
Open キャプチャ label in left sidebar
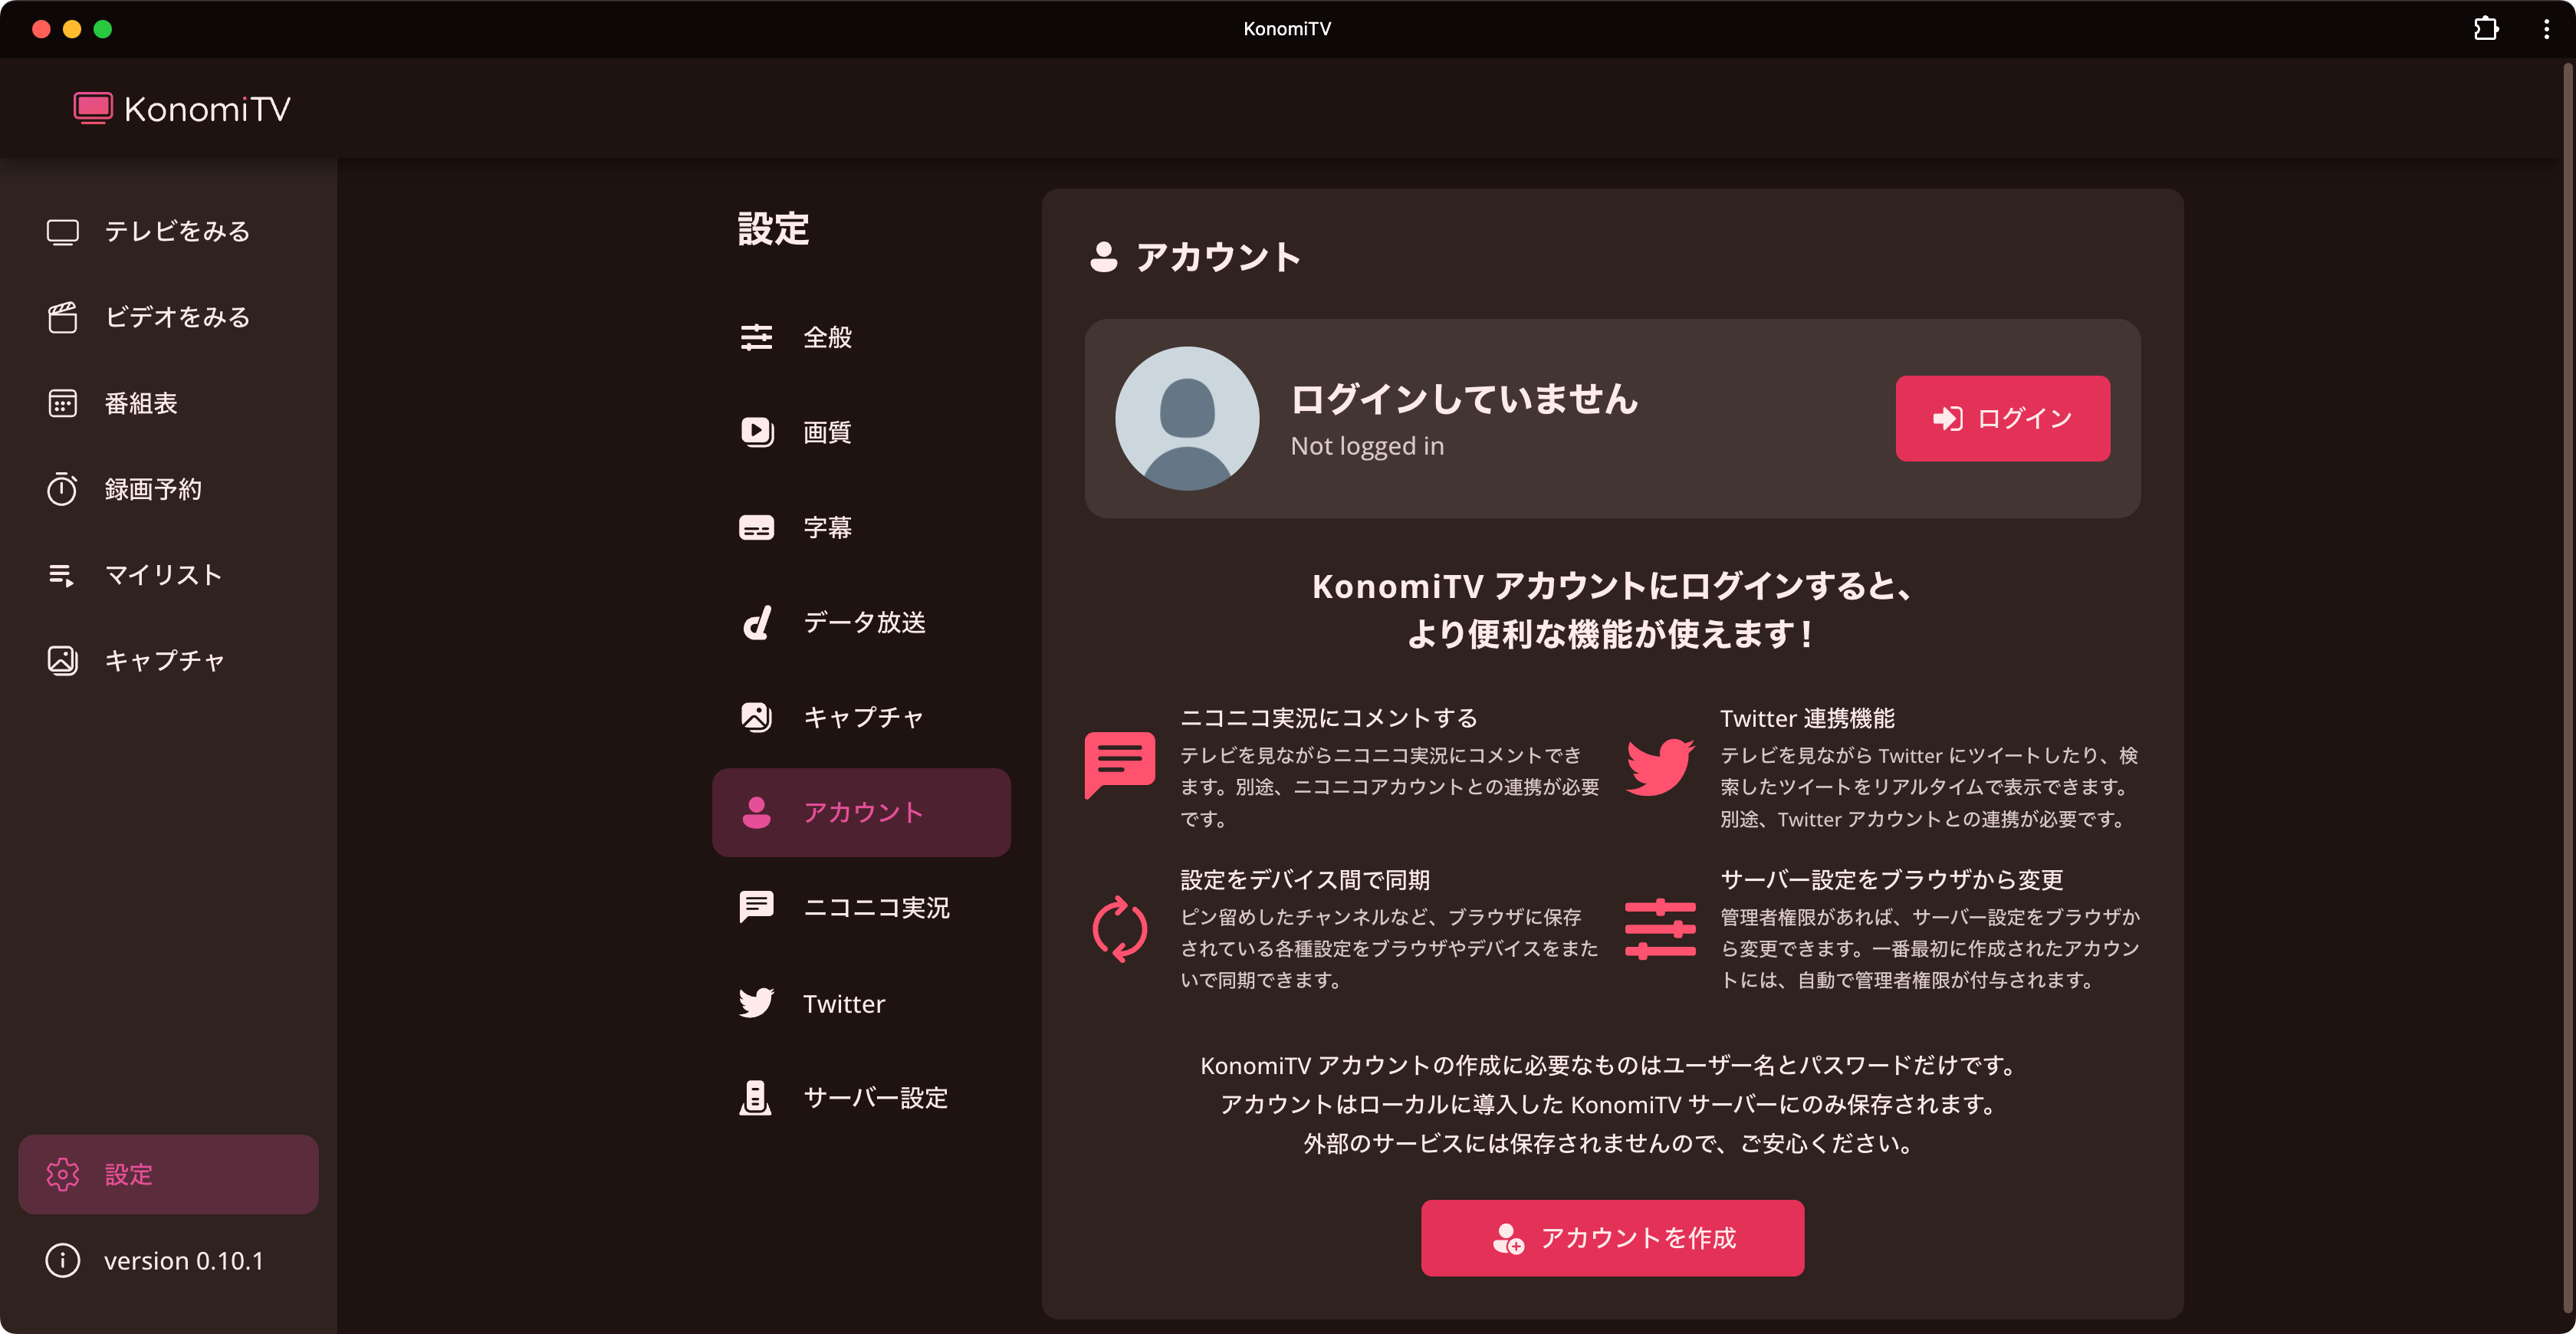click(165, 661)
